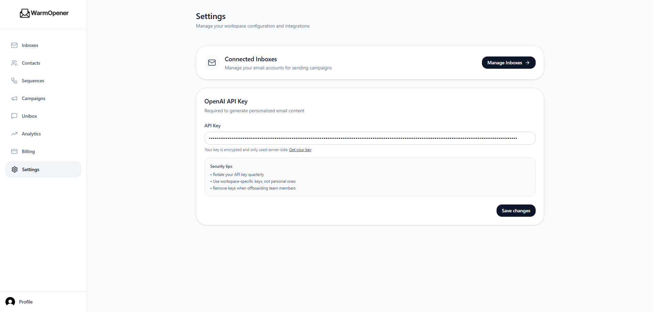Open the Inboxes page from the sidebar

(x=30, y=45)
